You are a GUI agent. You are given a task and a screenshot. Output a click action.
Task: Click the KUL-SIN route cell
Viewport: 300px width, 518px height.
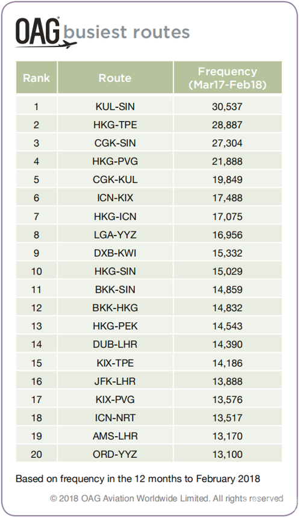coord(115,107)
